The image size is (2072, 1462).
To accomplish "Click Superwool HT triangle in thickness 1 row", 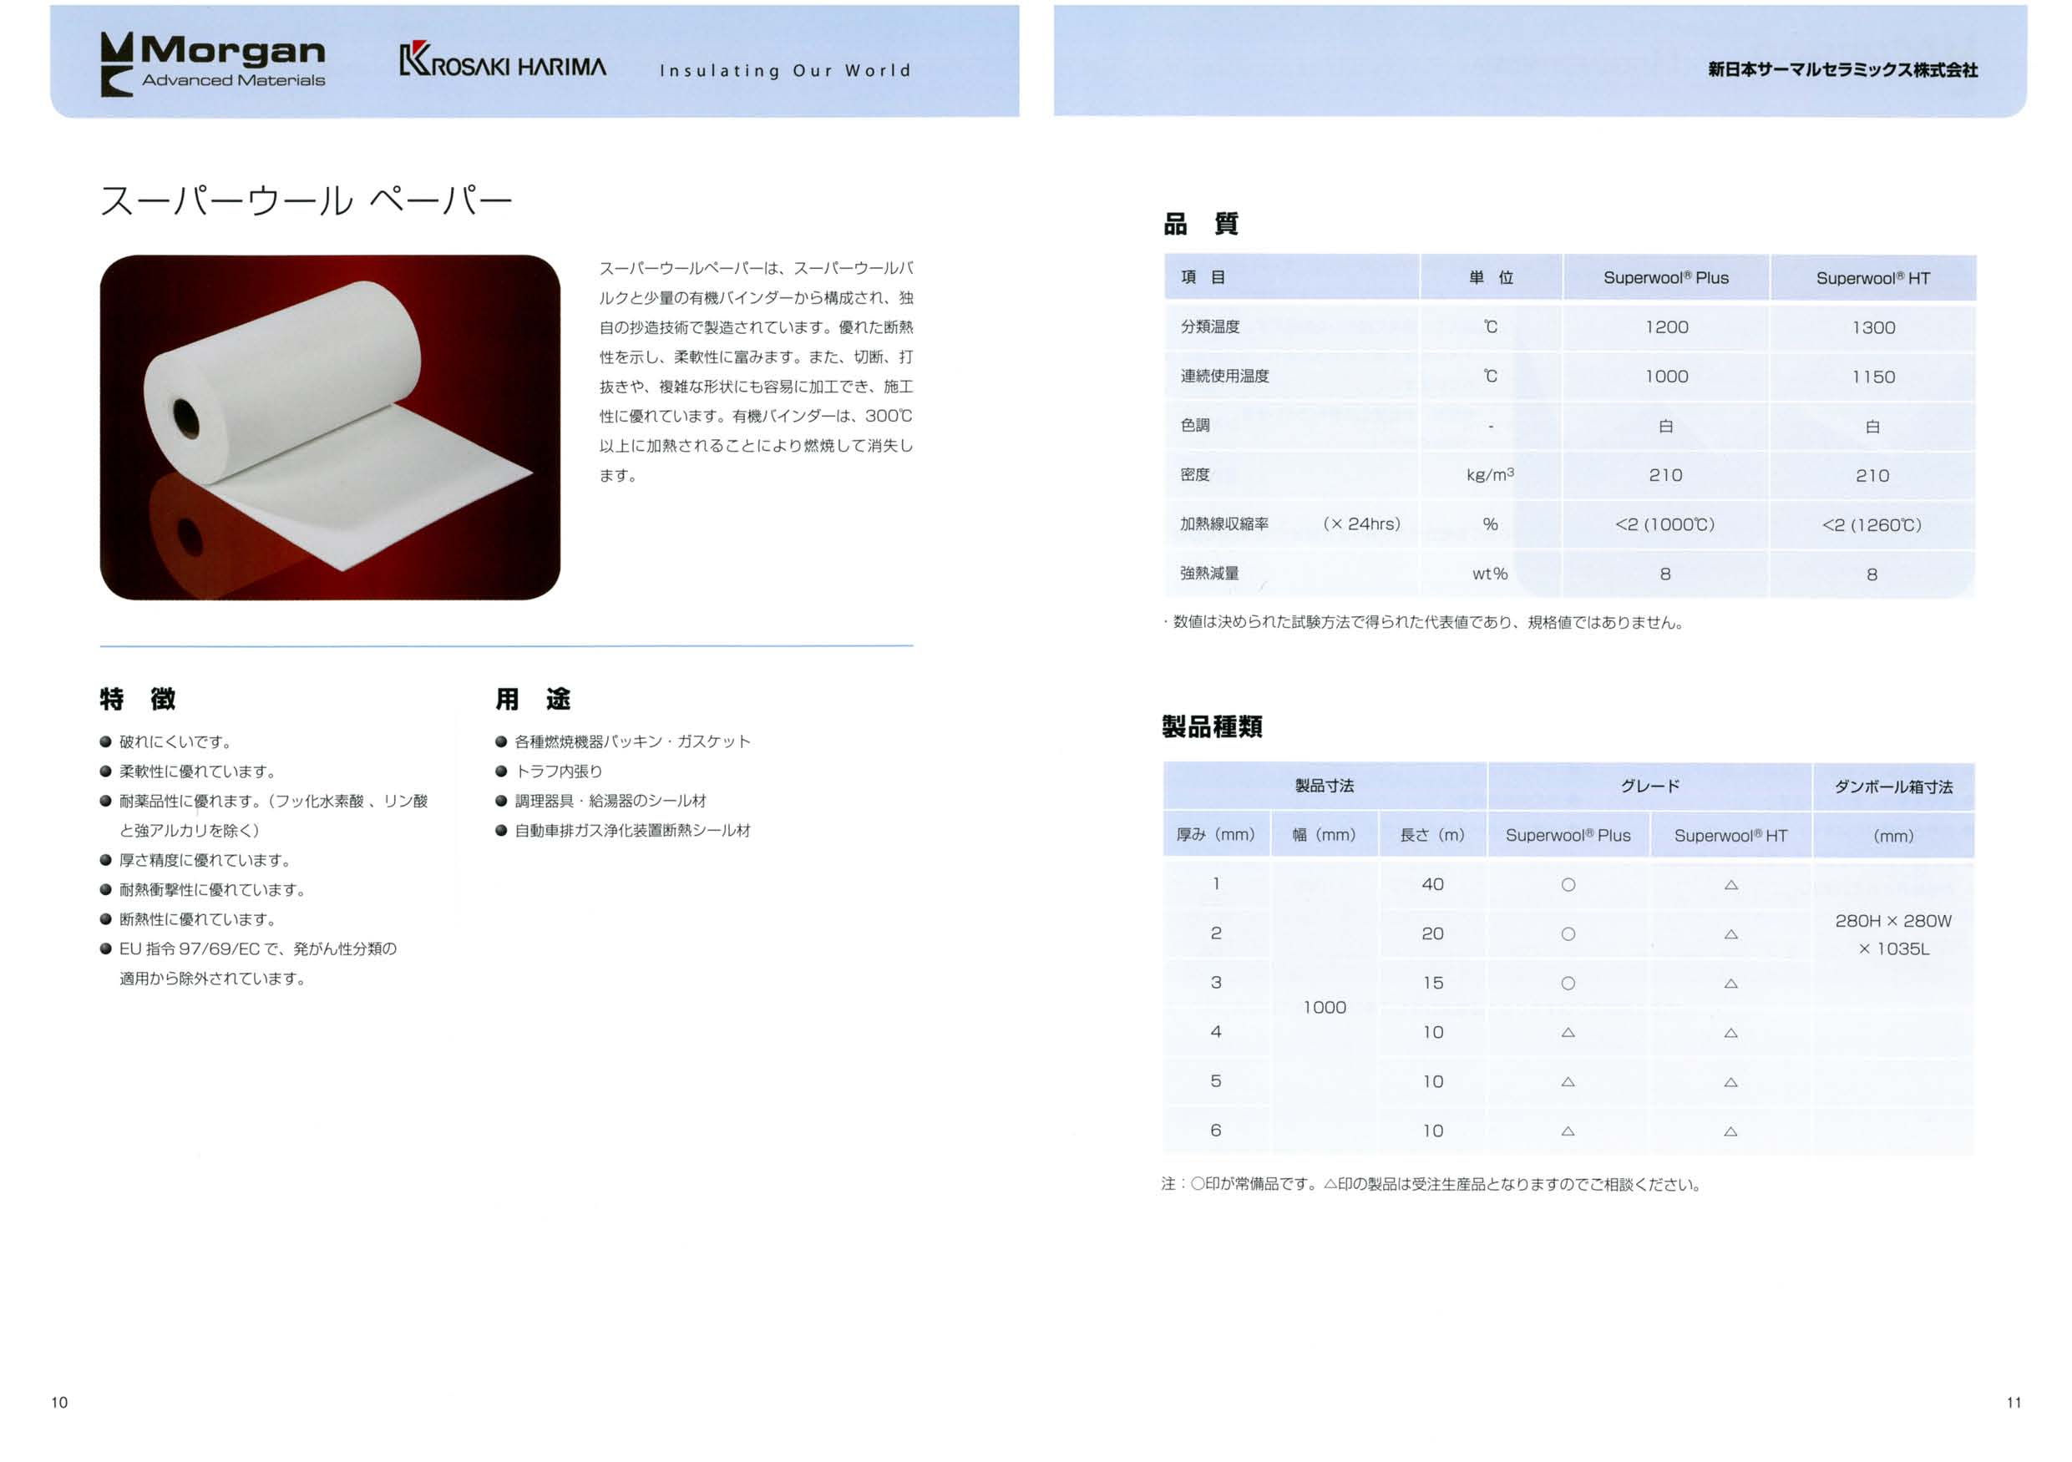I will 1731,885.
